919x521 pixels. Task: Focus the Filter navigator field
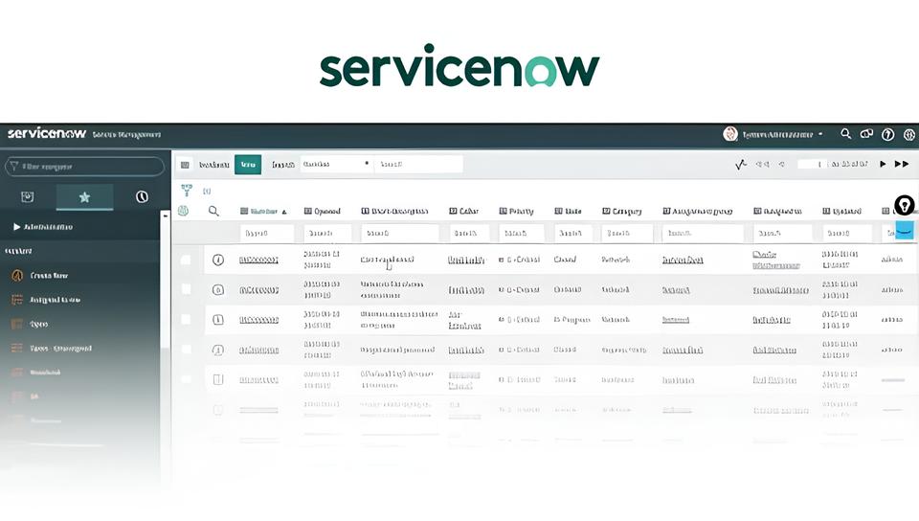(x=85, y=167)
